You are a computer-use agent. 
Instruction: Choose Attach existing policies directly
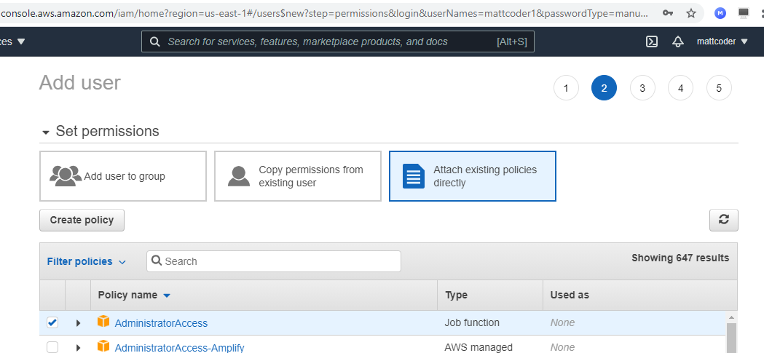coord(472,175)
